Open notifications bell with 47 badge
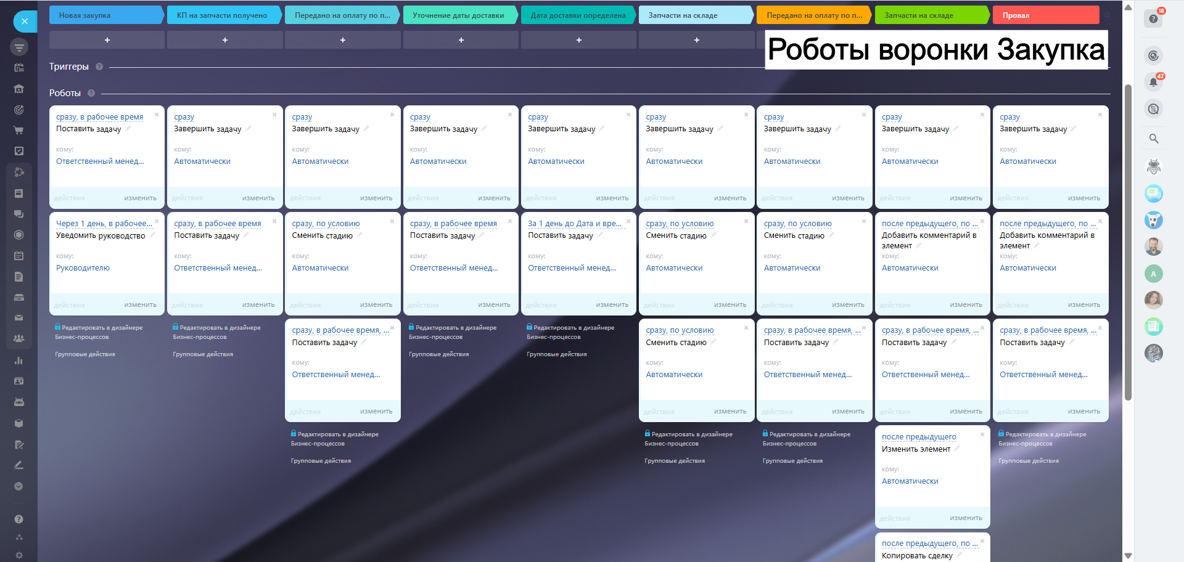This screenshot has height=562, width=1184. [1154, 82]
